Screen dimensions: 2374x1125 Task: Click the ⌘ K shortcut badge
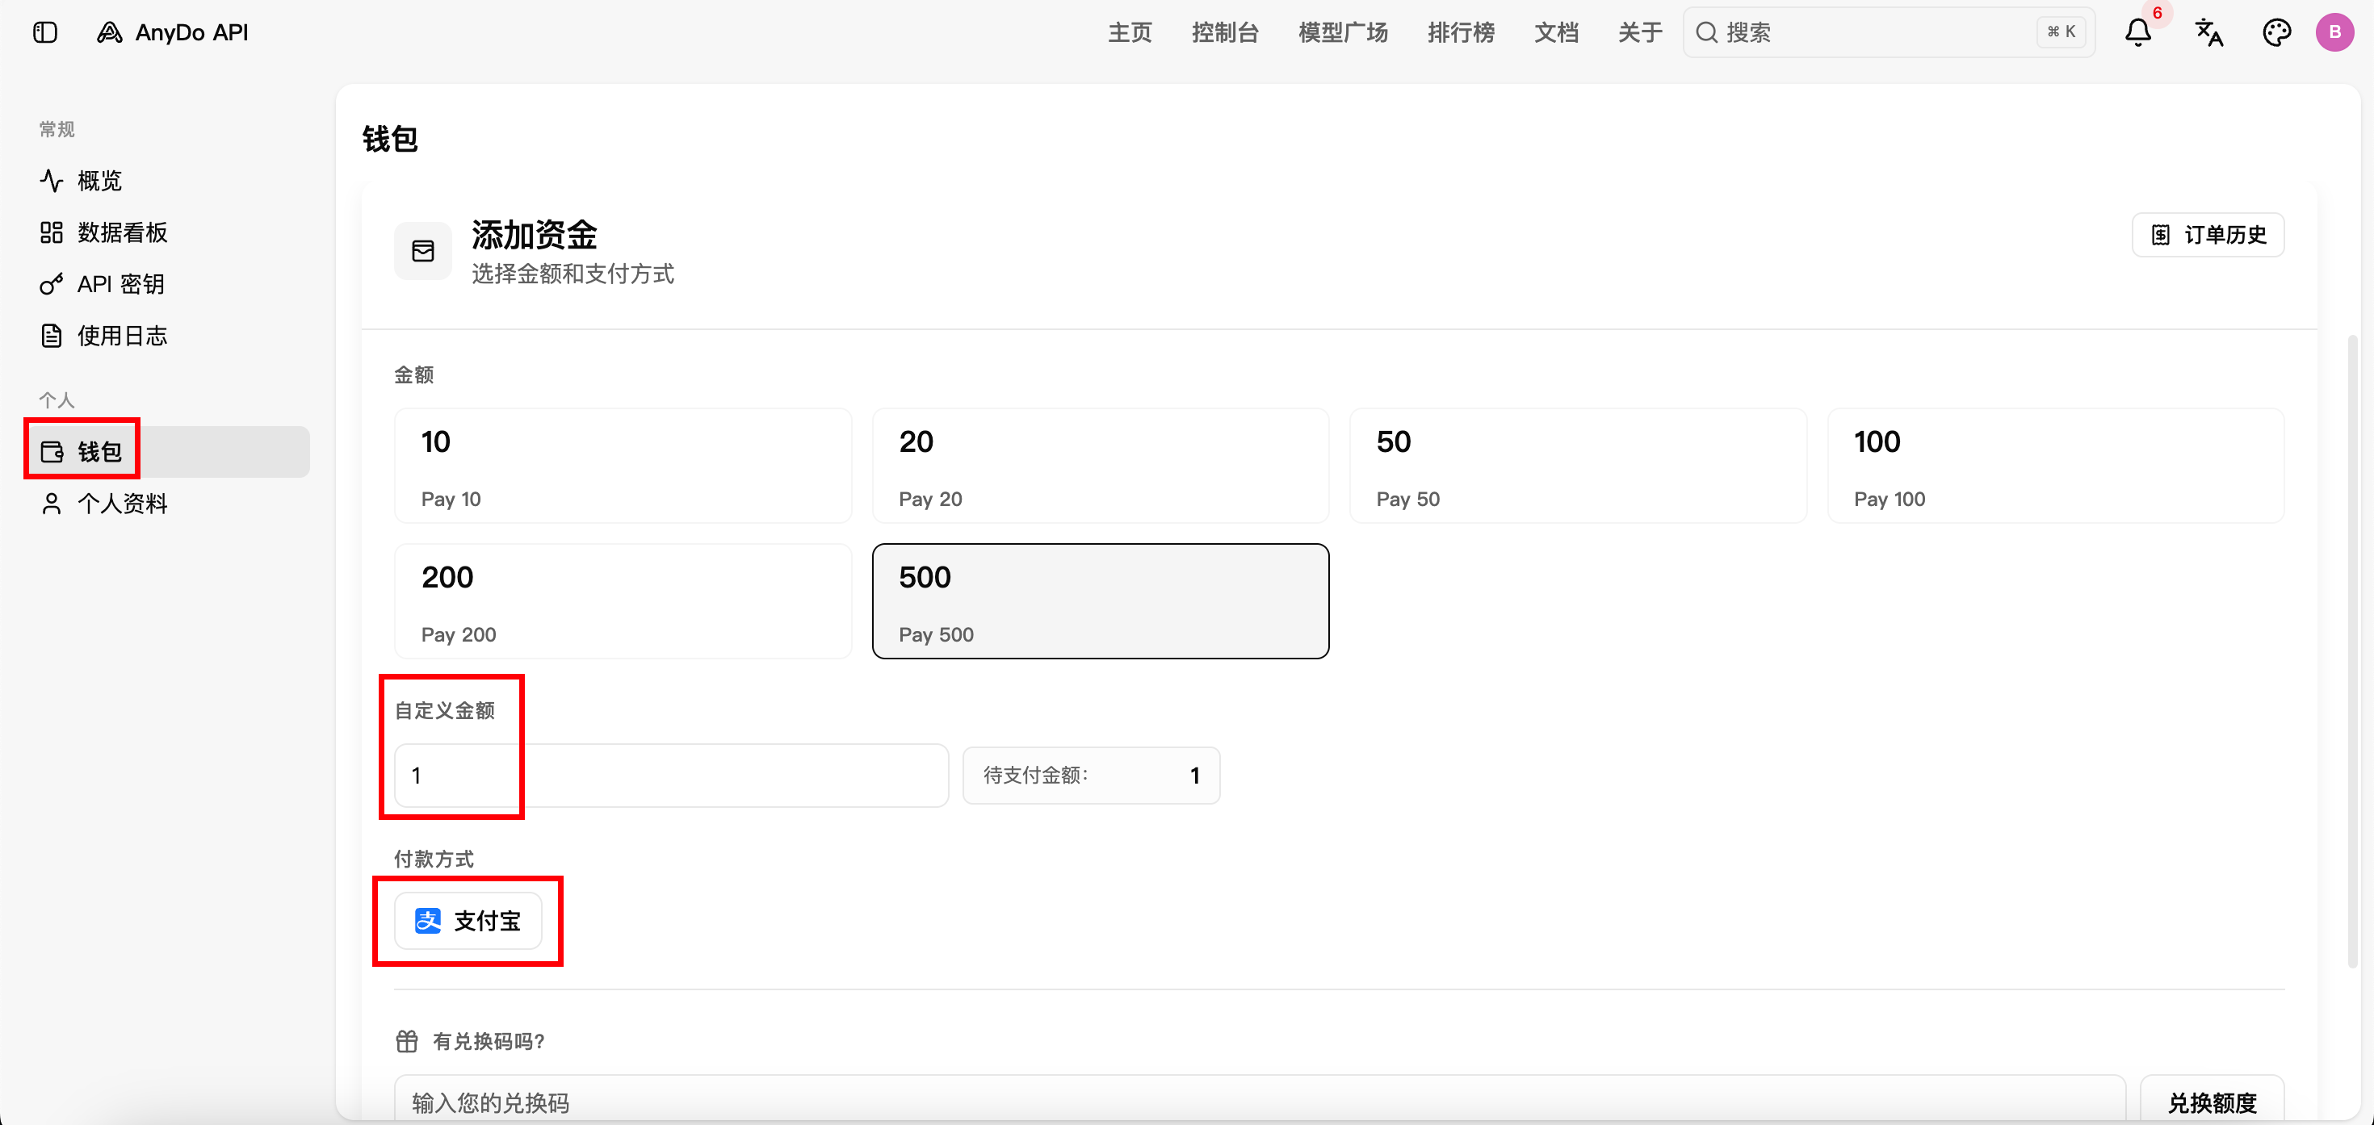(2061, 32)
